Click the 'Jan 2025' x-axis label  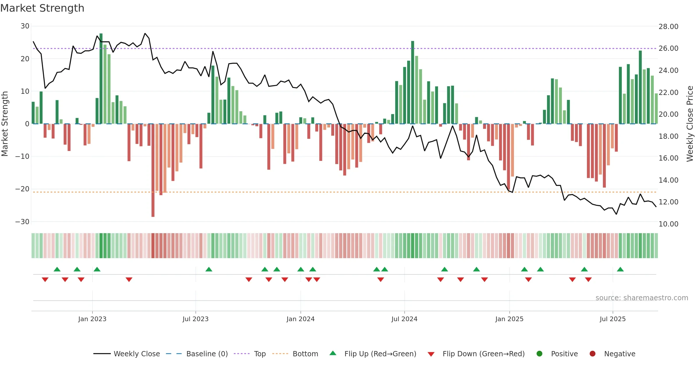pyautogui.click(x=509, y=319)
